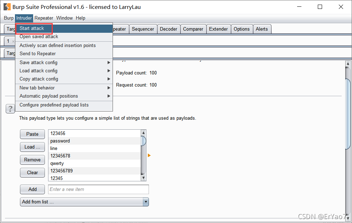
Task: Click payload list scrollbar down arrow
Action: pyautogui.click(x=144, y=178)
